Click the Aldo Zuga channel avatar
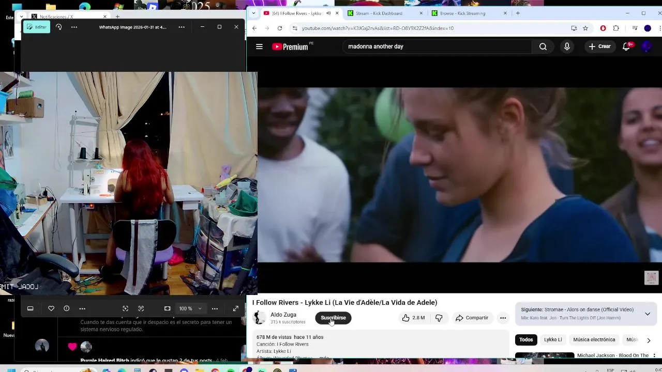The width and height of the screenshot is (662, 372). pos(259,318)
